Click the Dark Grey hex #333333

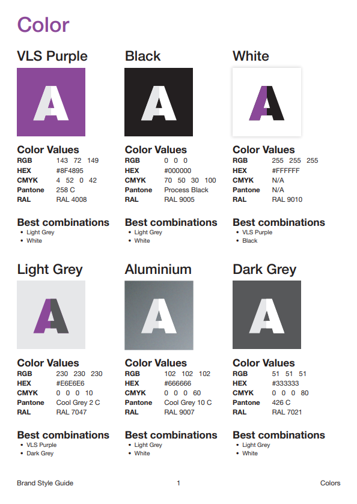(285, 383)
